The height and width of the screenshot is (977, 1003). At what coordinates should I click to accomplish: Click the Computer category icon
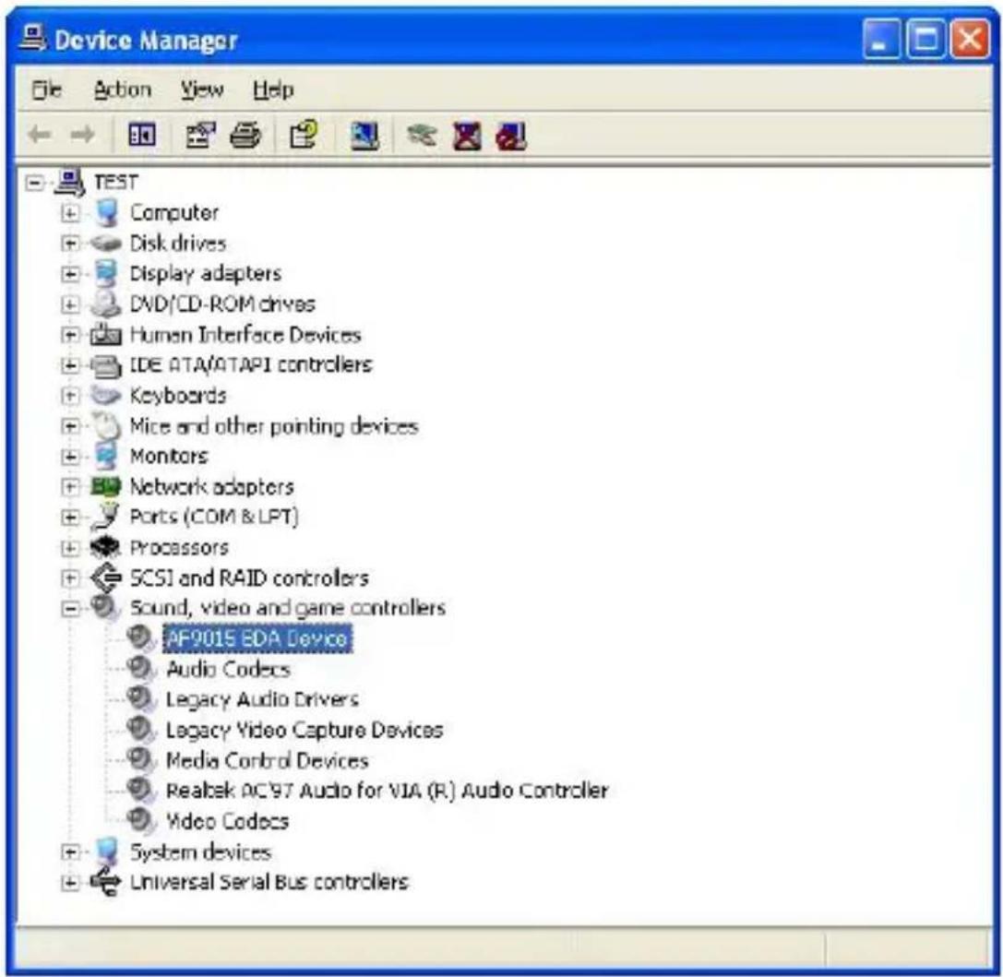(x=106, y=212)
